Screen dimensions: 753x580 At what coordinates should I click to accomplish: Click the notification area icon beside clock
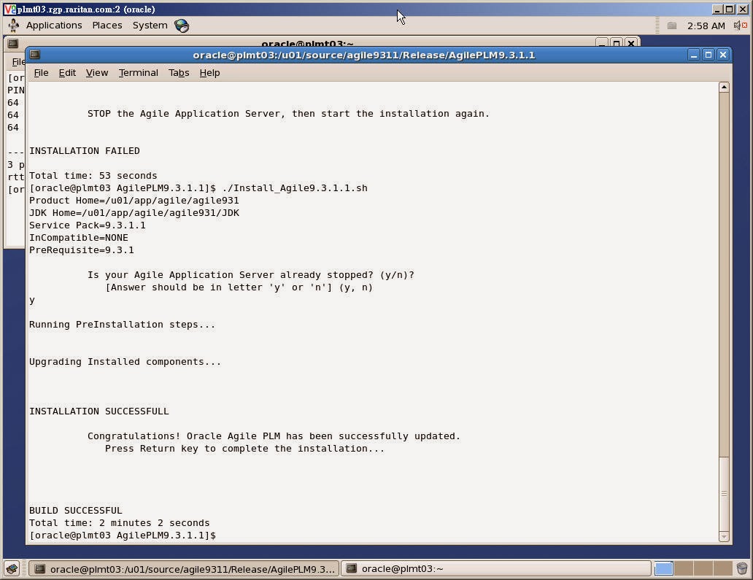point(672,26)
